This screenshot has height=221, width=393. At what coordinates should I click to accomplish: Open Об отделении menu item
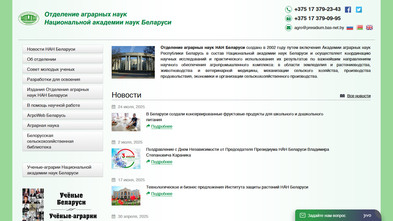pyautogui.click(x=63, y=59)
